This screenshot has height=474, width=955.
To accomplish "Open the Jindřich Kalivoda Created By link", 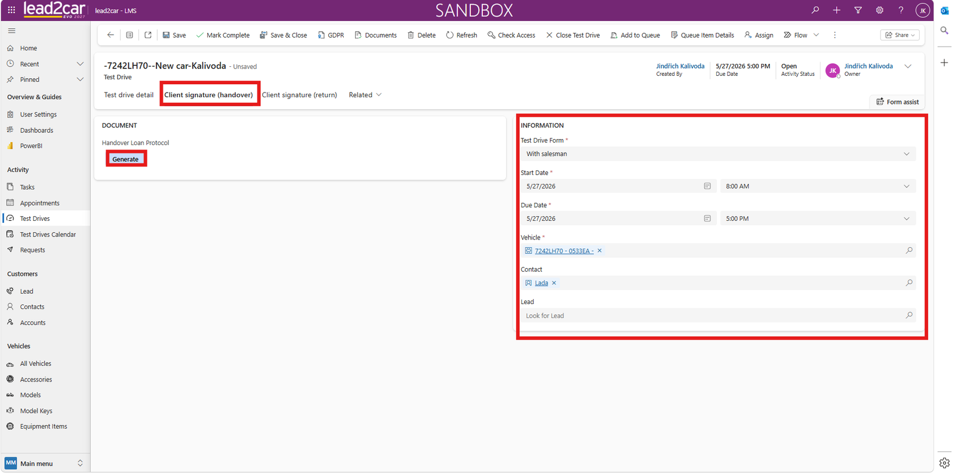I will (x=680, y=66).
